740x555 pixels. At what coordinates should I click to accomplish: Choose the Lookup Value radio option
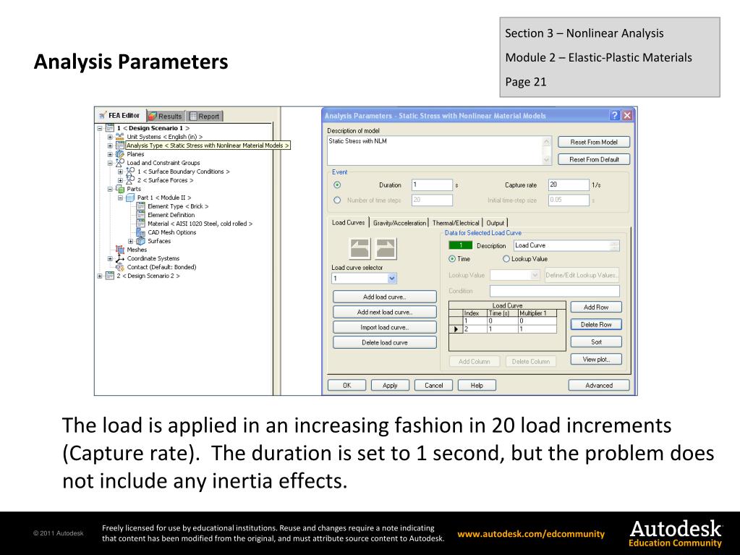pyautogui.click(x=506, y=258)
